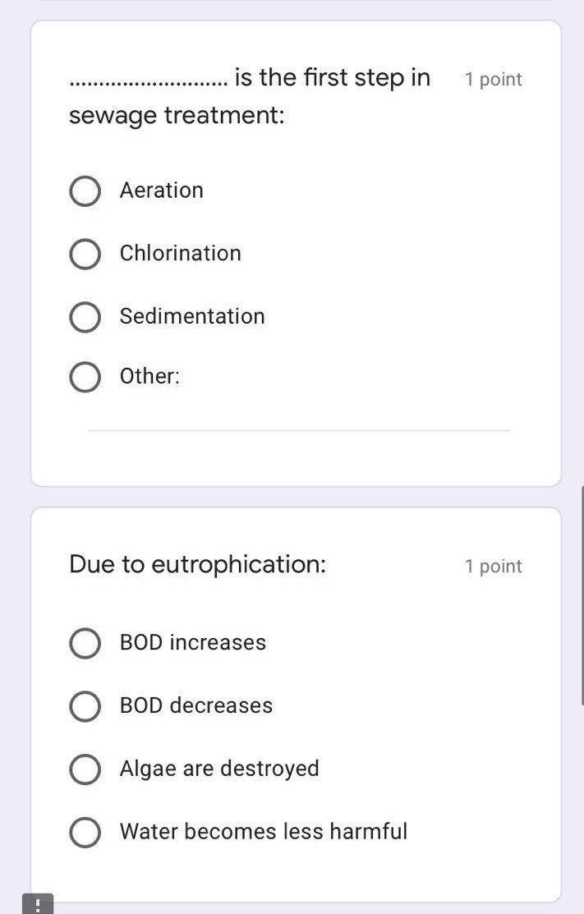
Task: Click the Aeration answer label text
Action: (x=161, y=191)
